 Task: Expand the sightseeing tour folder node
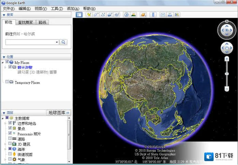pos(5,67)
